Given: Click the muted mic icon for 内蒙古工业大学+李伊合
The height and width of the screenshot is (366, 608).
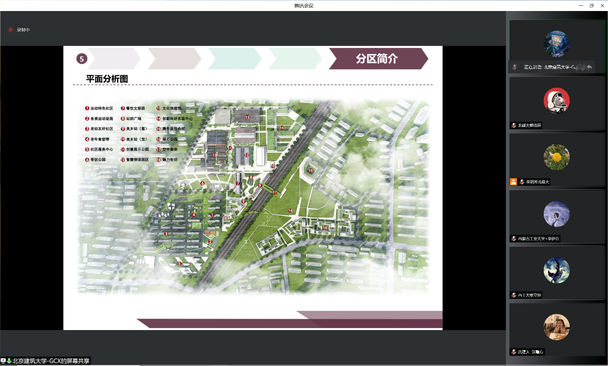Looking at the screenshot, I should (x=514, y=239).
